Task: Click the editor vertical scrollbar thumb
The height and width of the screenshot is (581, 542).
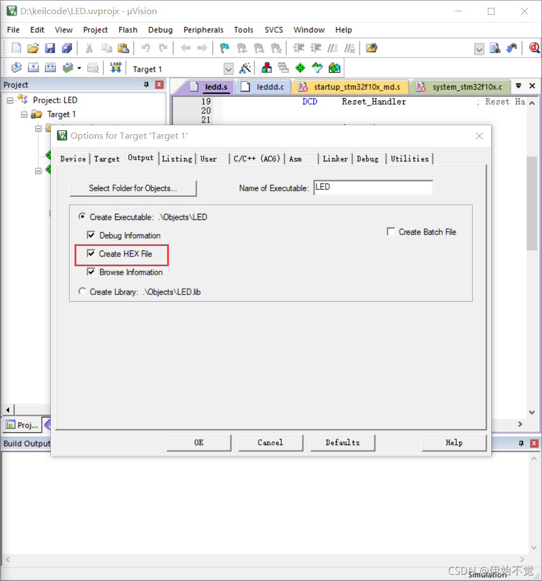Action: 532,204
